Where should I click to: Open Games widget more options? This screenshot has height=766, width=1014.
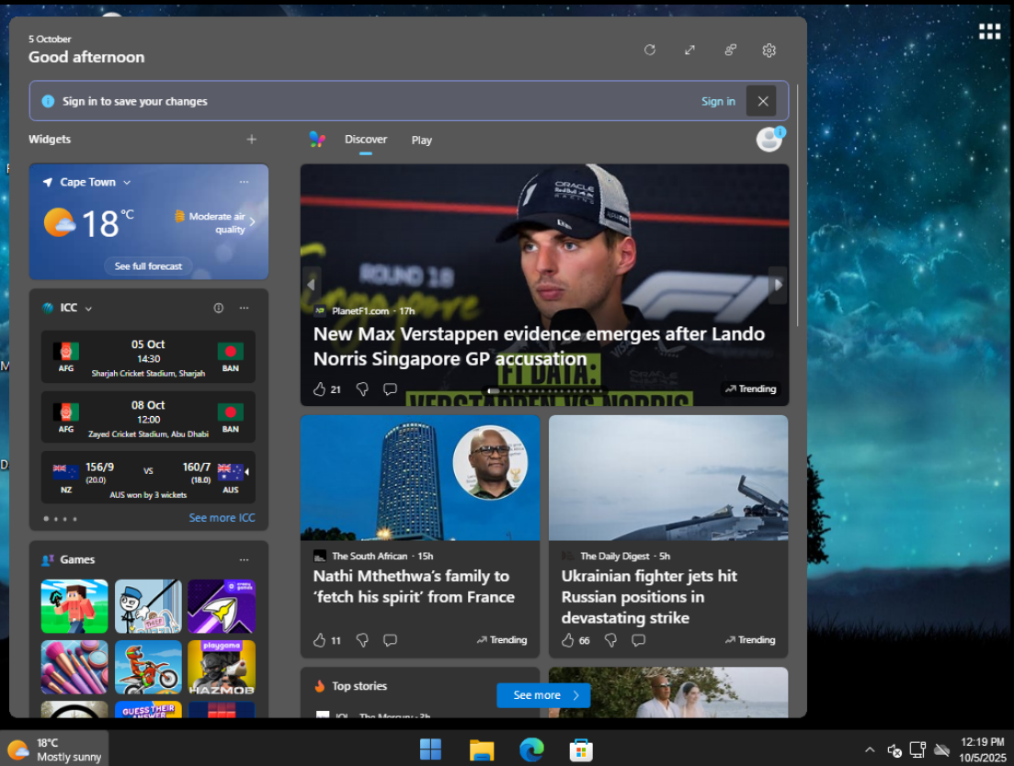coord(244,560)
